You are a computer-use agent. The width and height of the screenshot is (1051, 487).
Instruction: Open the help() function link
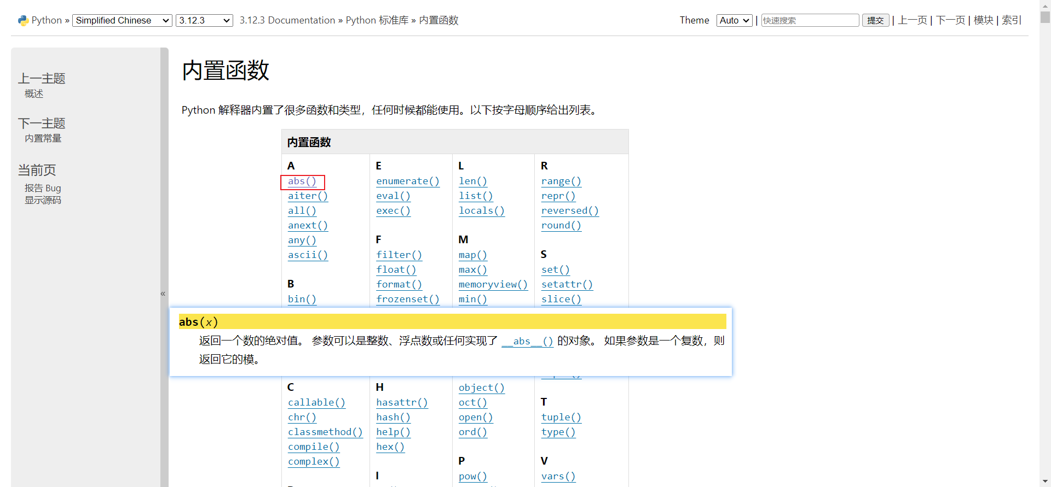coord(393,432)
